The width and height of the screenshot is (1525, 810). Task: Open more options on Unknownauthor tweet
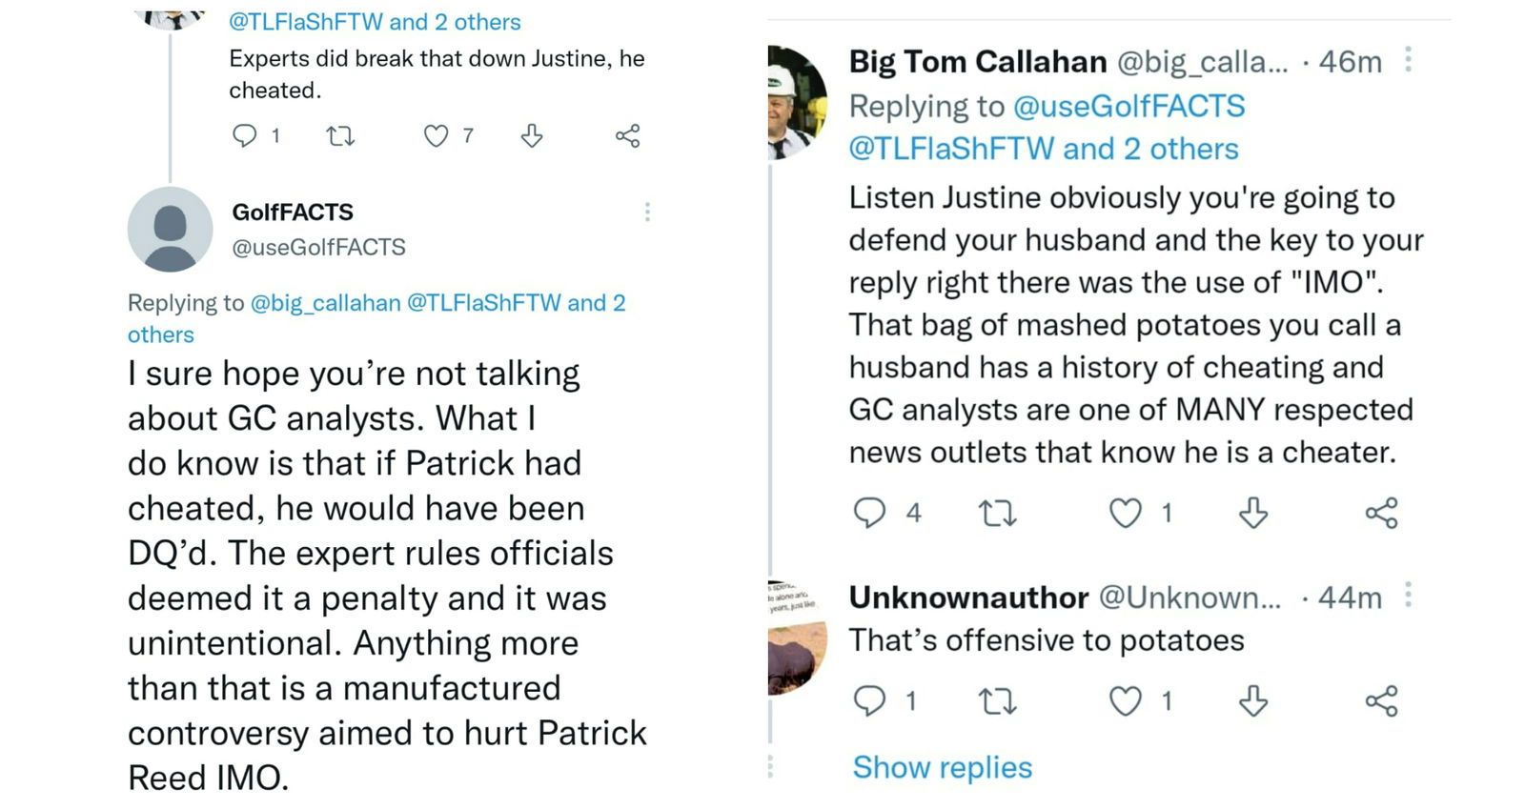[x=1408, y=597]
